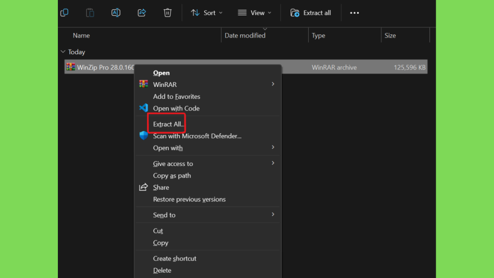Image resolution: width=494 pixels, height=278 pixels.
Task: Choose Scan with Microsoft Defender...
Action: [197, 136]
